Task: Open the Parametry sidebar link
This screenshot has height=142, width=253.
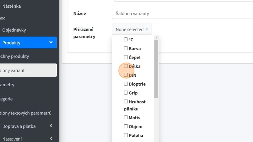Action: 7,85
